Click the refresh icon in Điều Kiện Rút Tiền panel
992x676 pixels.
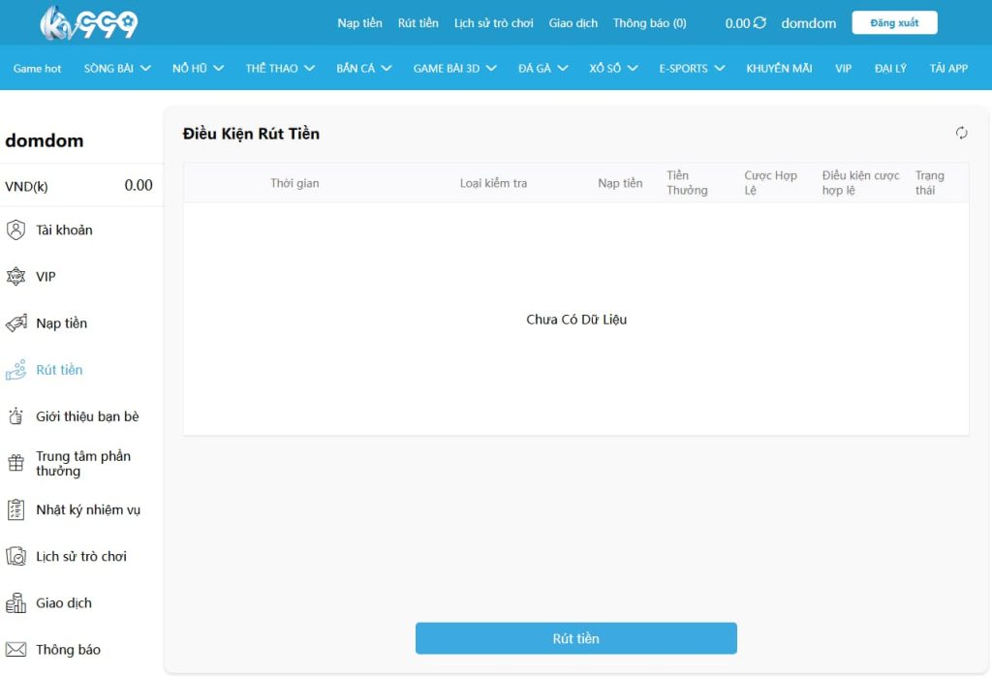point(961,133)
